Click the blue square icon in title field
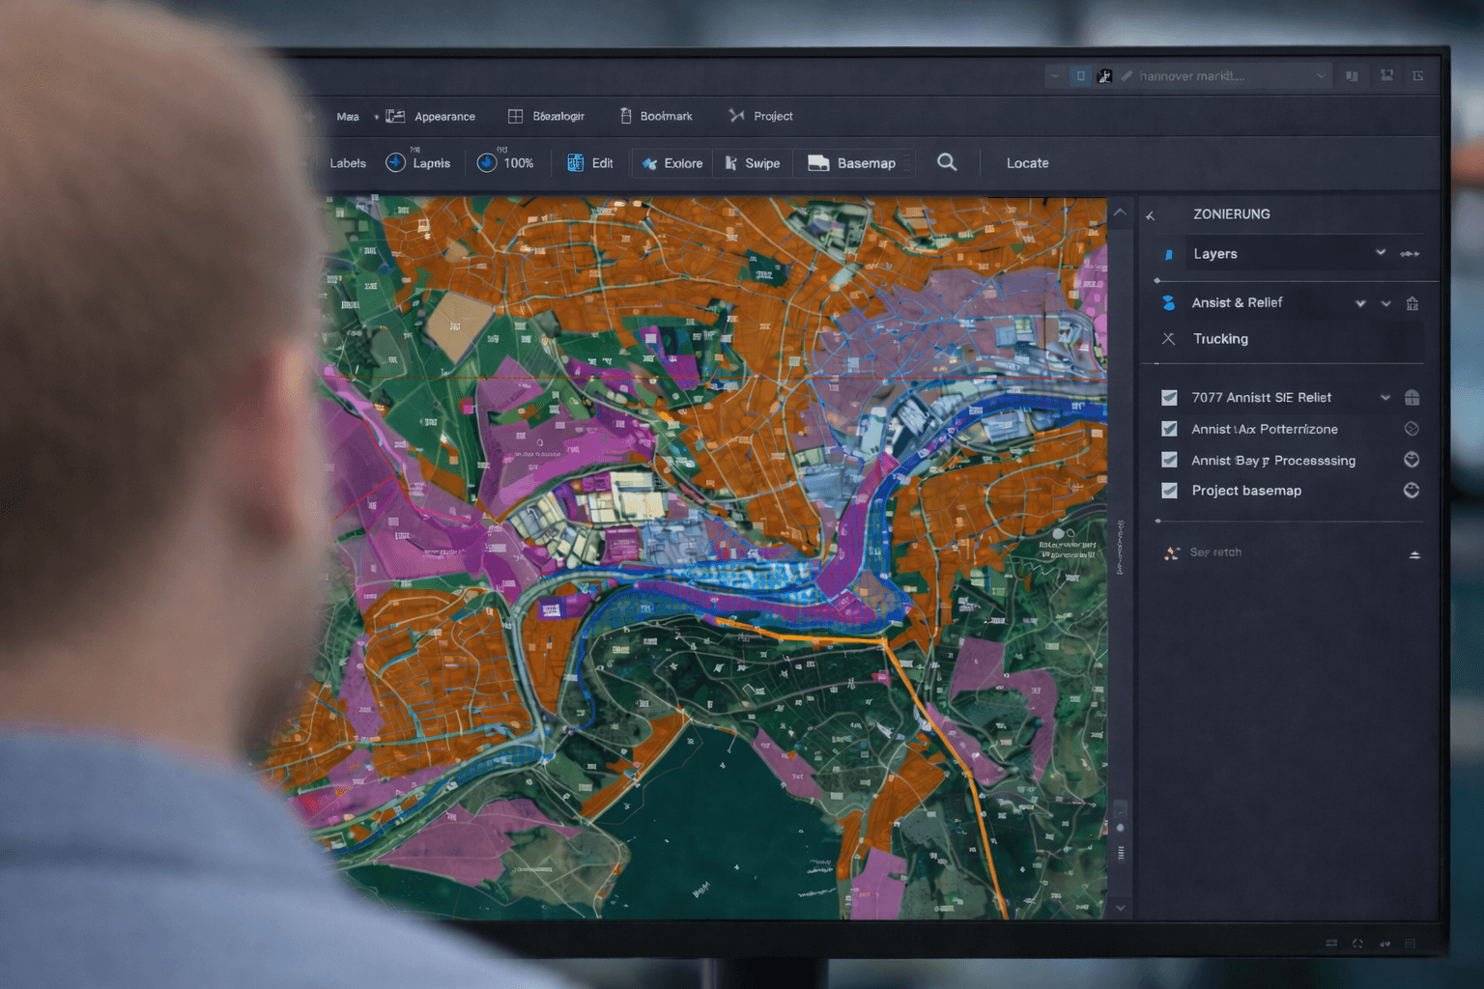 point(1080,75)
